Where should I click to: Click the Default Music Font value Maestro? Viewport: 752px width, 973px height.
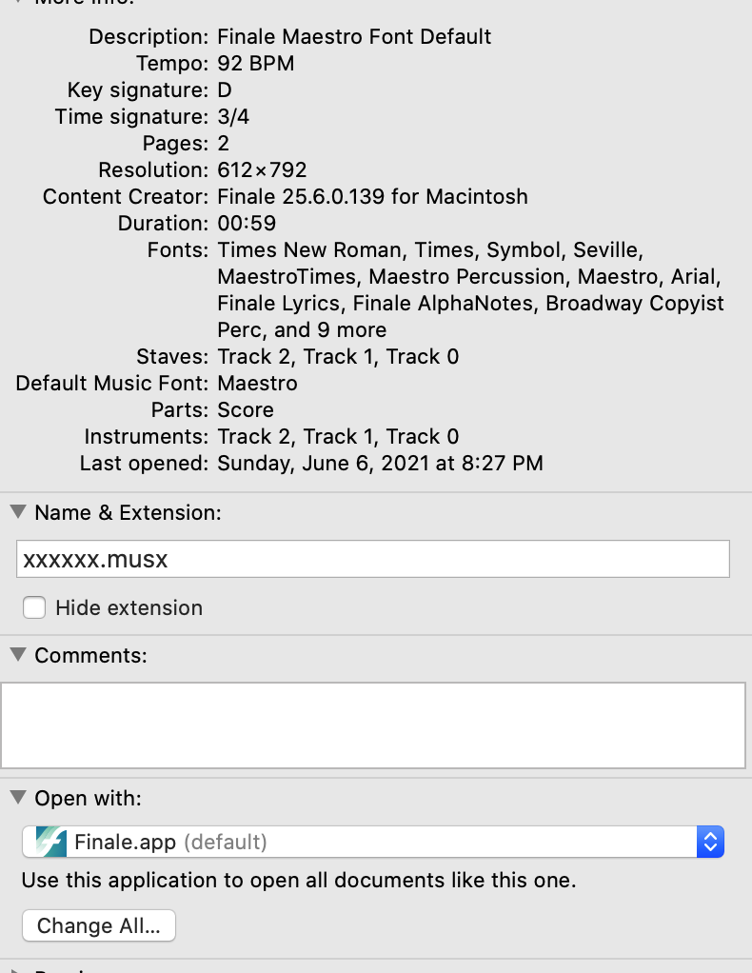click(257, 384)
